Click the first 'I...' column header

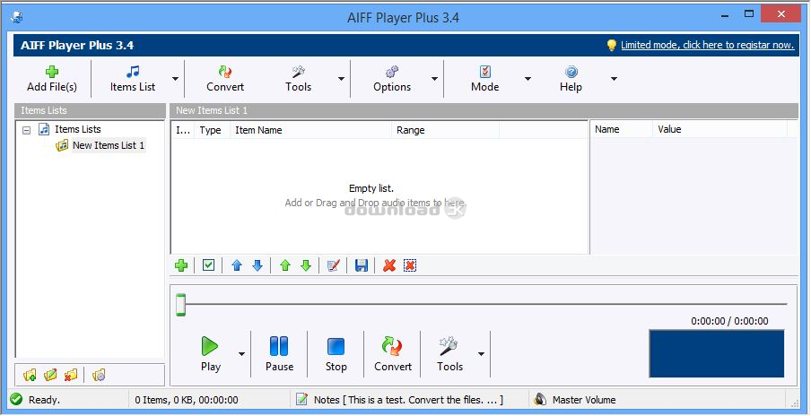click(183, 130)
